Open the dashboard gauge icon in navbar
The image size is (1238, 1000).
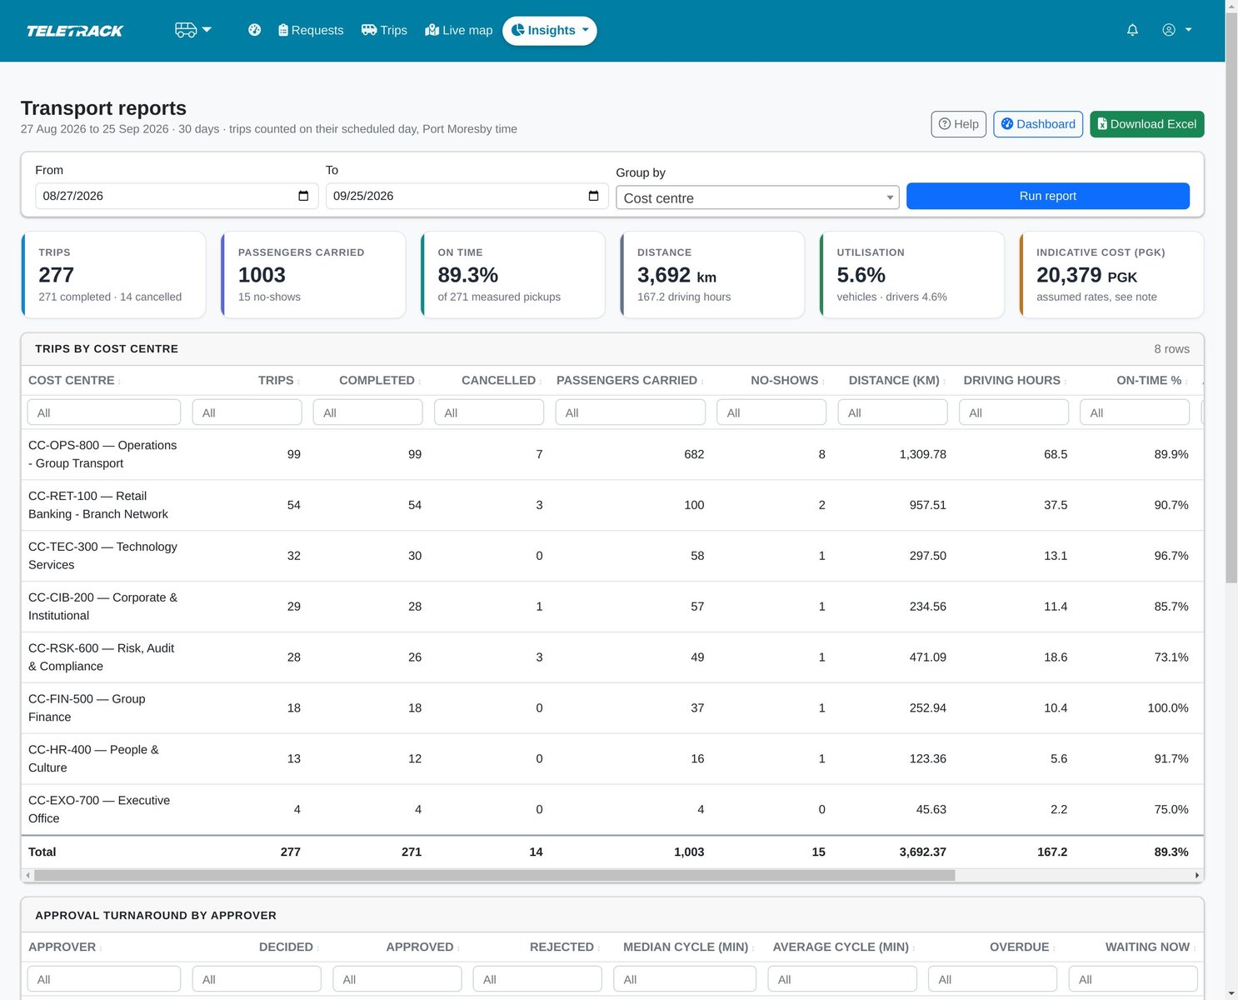(x=255, y=30)
